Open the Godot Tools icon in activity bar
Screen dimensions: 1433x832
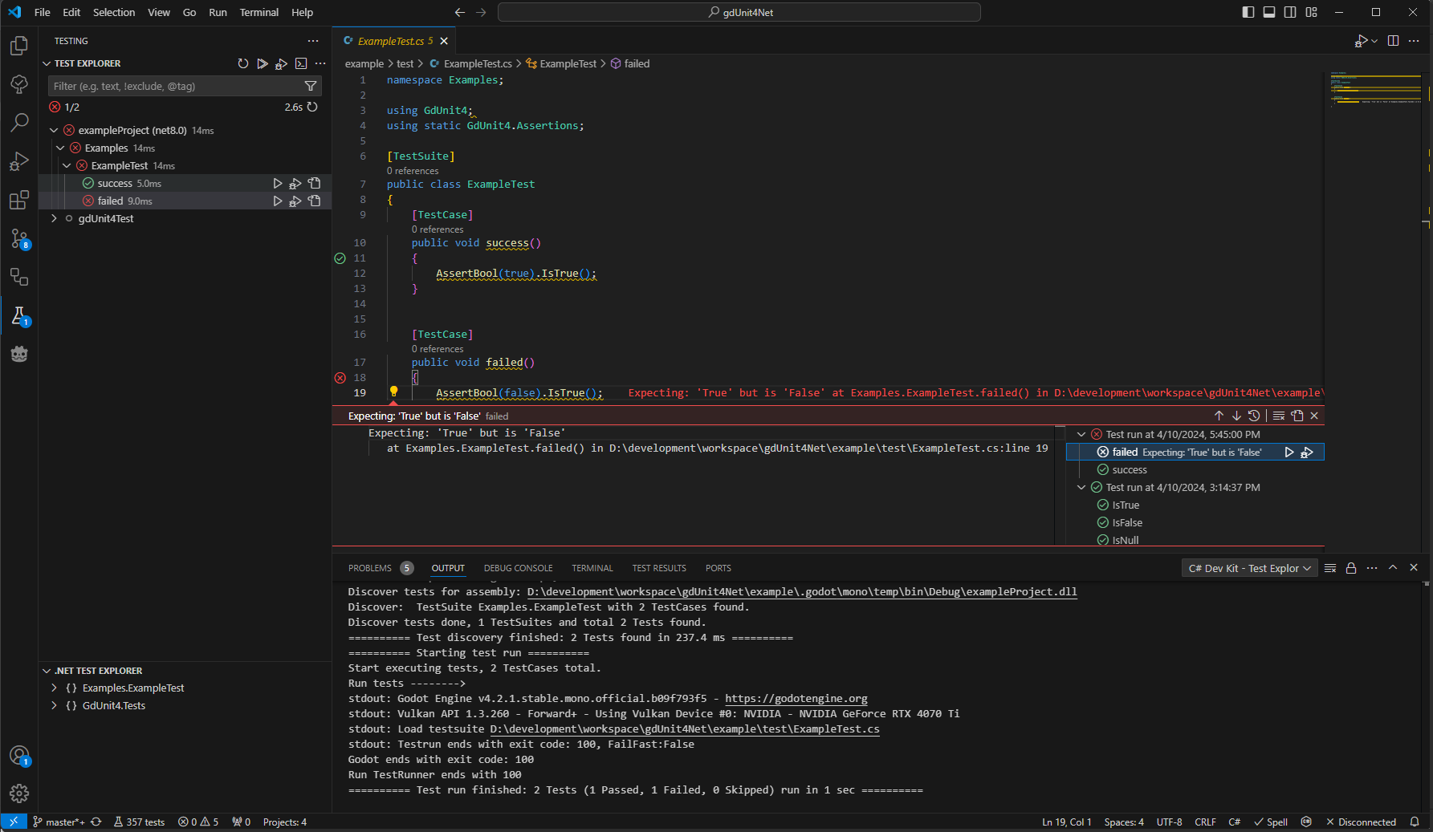[x=19, y=354]
